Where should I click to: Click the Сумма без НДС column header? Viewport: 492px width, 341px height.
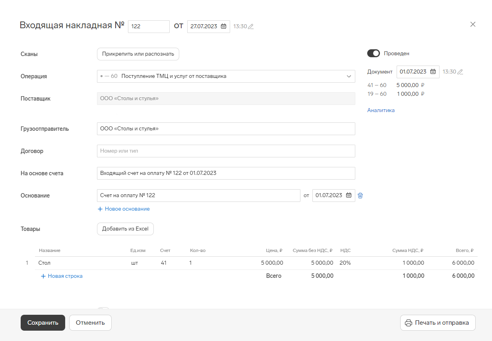(312, 250)
